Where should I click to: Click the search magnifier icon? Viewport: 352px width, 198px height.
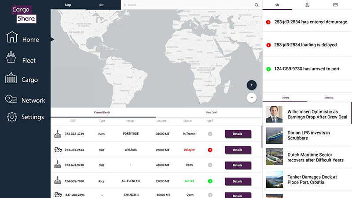[x=257, y=5]
